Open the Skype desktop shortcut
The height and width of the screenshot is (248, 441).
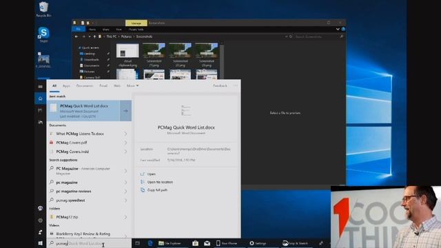coord(43,34)
